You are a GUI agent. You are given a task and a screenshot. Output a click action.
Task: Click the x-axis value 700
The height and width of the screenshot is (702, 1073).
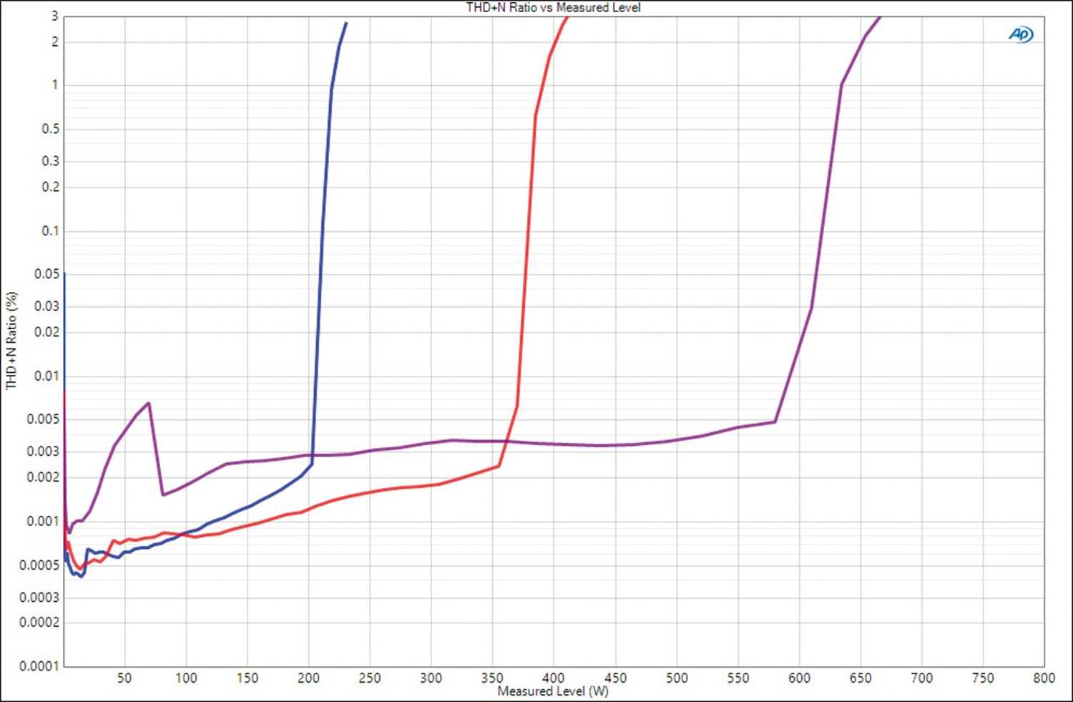(922, 678)
